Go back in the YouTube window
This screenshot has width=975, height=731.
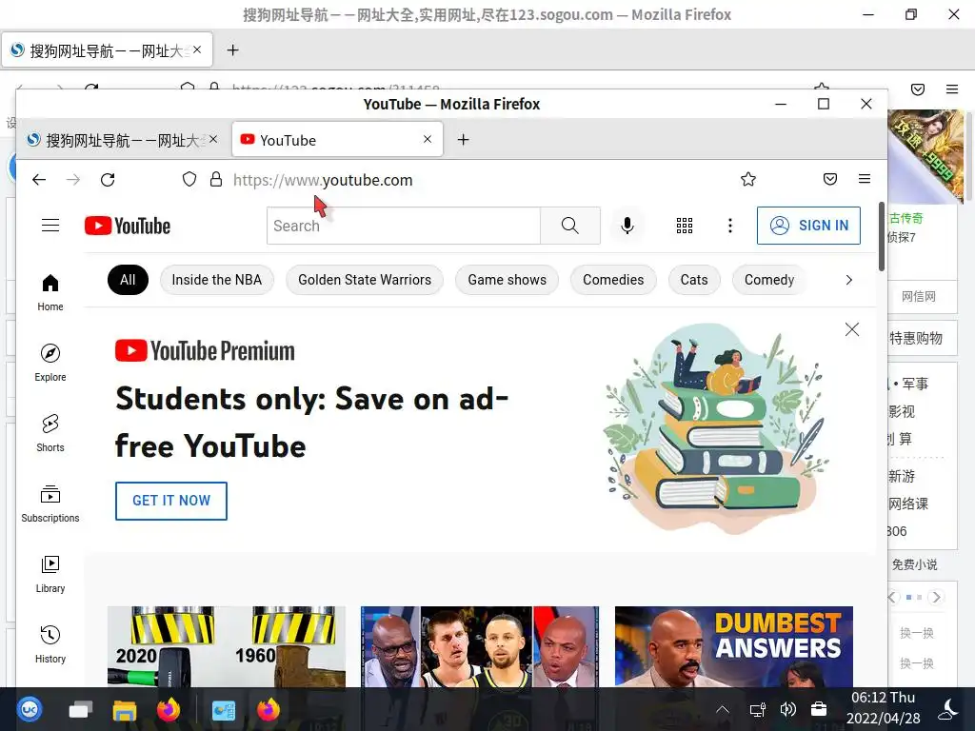coord(39,180)
